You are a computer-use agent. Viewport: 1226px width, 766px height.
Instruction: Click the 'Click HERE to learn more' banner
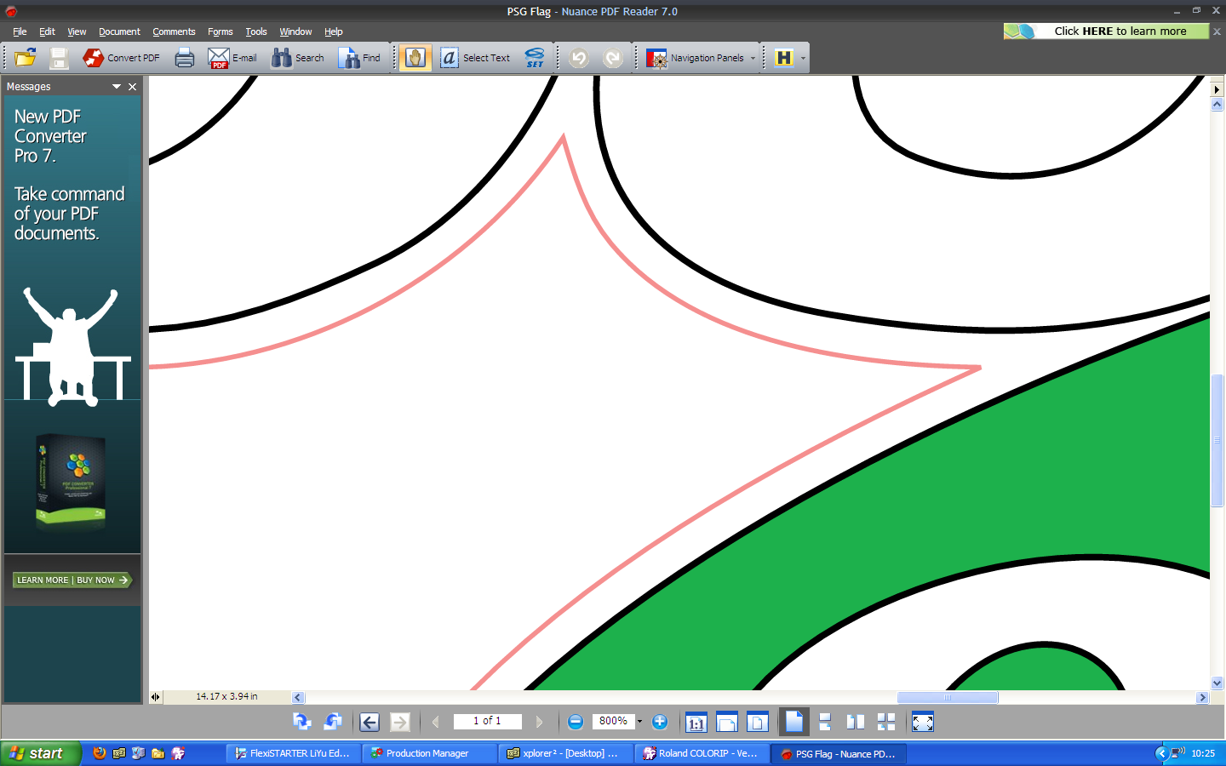pos(1106,31)
